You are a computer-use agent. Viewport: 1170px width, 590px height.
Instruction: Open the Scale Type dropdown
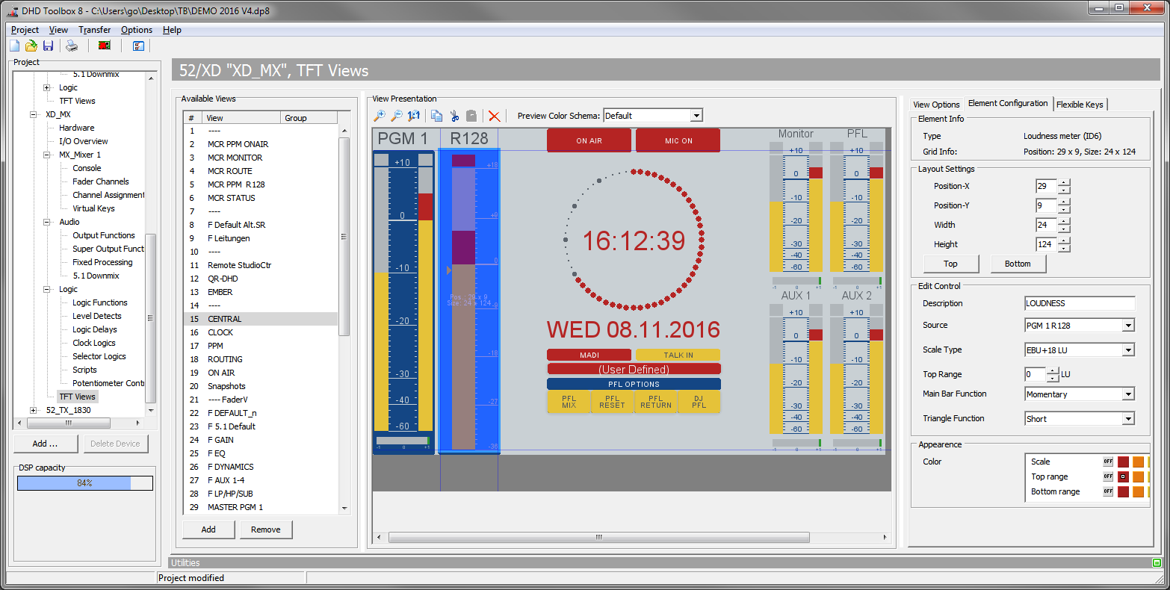tap(1128, 350)
